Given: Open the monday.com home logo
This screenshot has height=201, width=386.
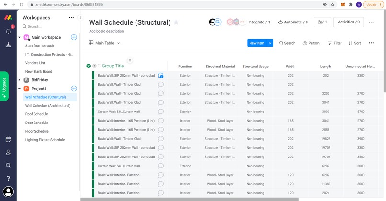Looking at the screenshot, I should (x=8, y=17).
